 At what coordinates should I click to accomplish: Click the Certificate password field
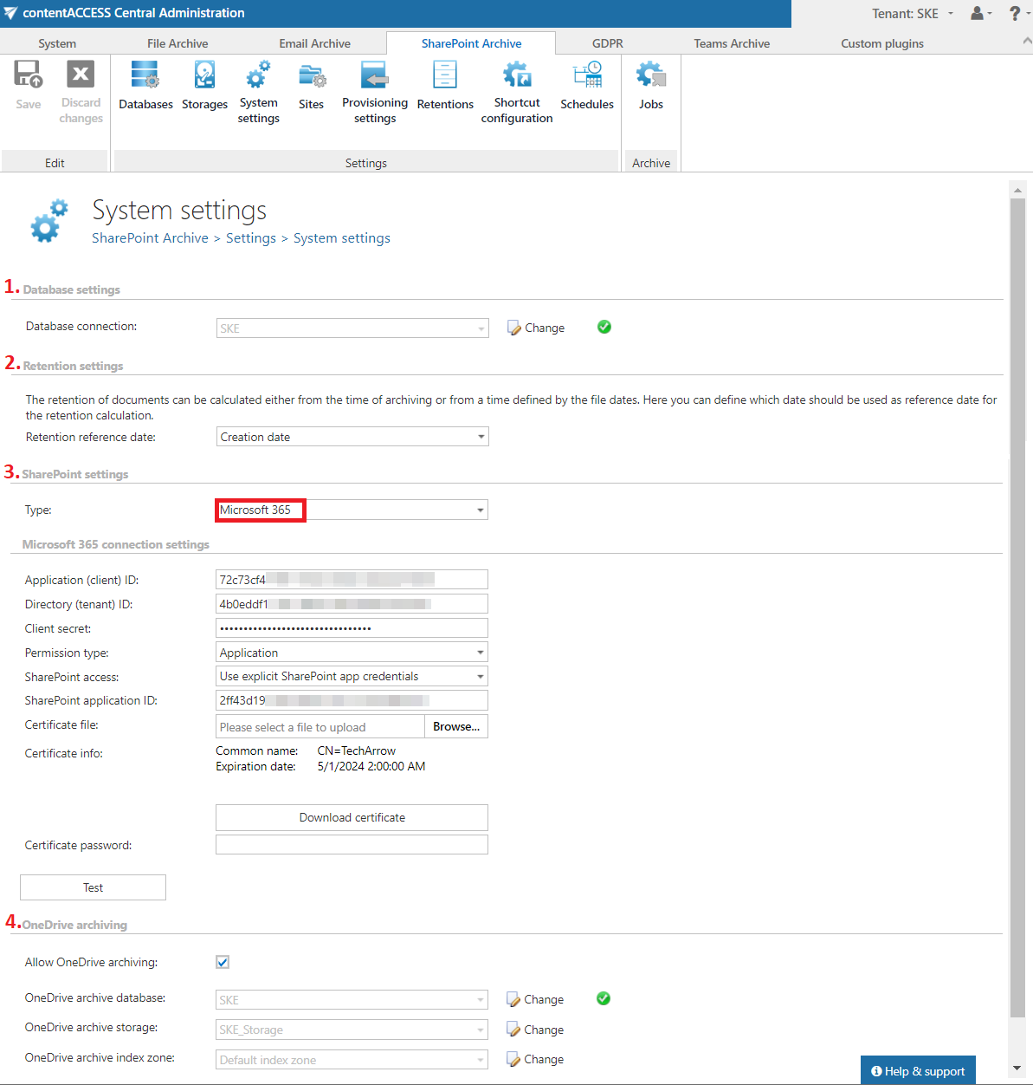352,845
